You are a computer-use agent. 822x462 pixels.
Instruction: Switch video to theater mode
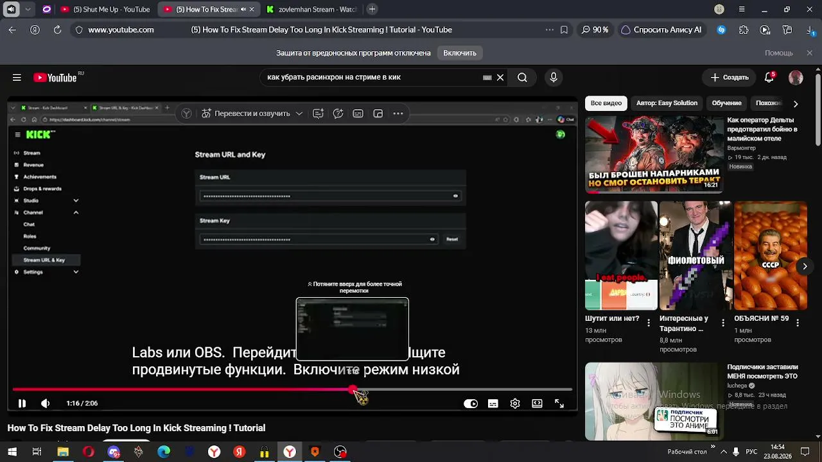click(x=537, y=404)
